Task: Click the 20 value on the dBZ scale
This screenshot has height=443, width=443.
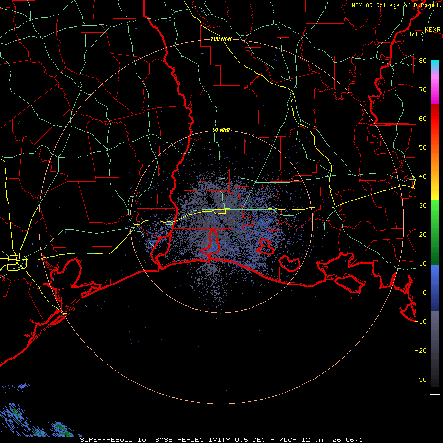Action: (423, 234)
